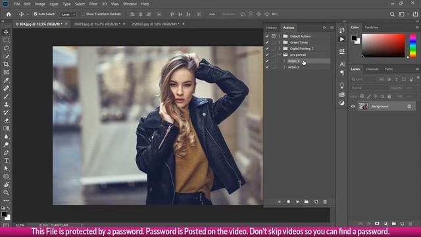Click the Share icon at top right
421x237 pixels.
(415, 14)
